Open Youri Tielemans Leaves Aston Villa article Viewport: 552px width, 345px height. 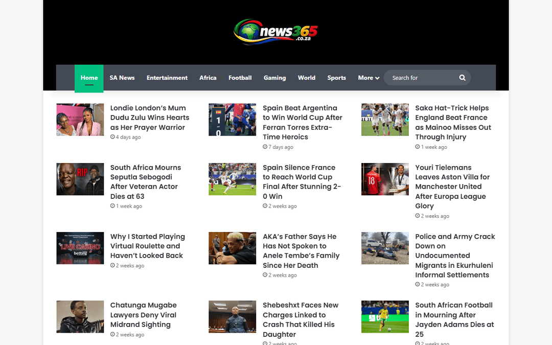click(452, 187)
